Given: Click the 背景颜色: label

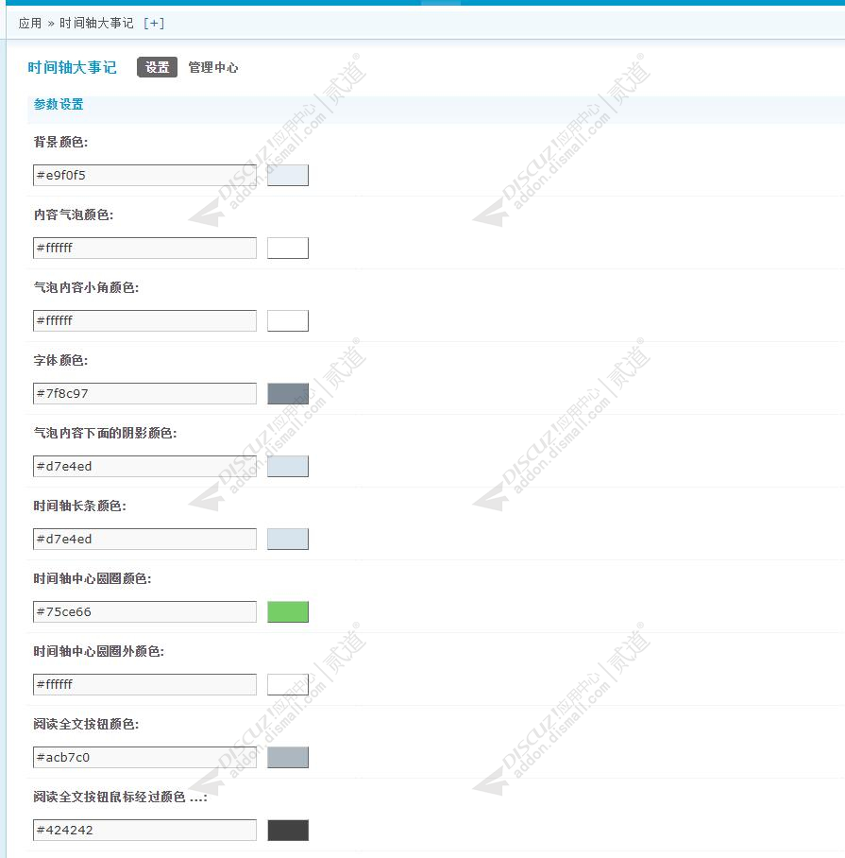Looking at the screenshot, I should point(60,143).
